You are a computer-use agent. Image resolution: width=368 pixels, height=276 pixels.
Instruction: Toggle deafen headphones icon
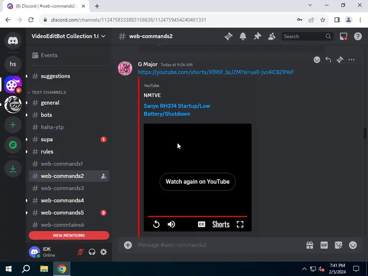[x=92, y=252]
